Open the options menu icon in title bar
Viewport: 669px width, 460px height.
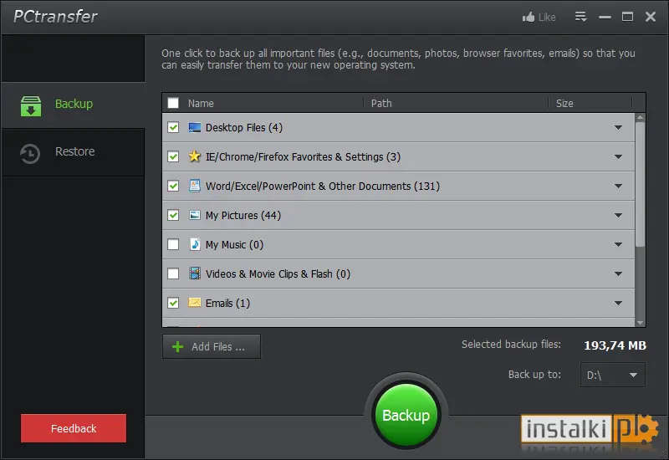[580, 17]
